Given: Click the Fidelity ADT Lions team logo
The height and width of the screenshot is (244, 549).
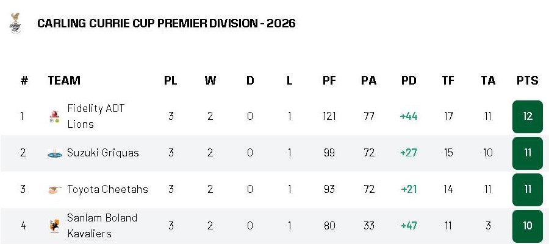Looking at the screenshot, I should tap(55, 116).
